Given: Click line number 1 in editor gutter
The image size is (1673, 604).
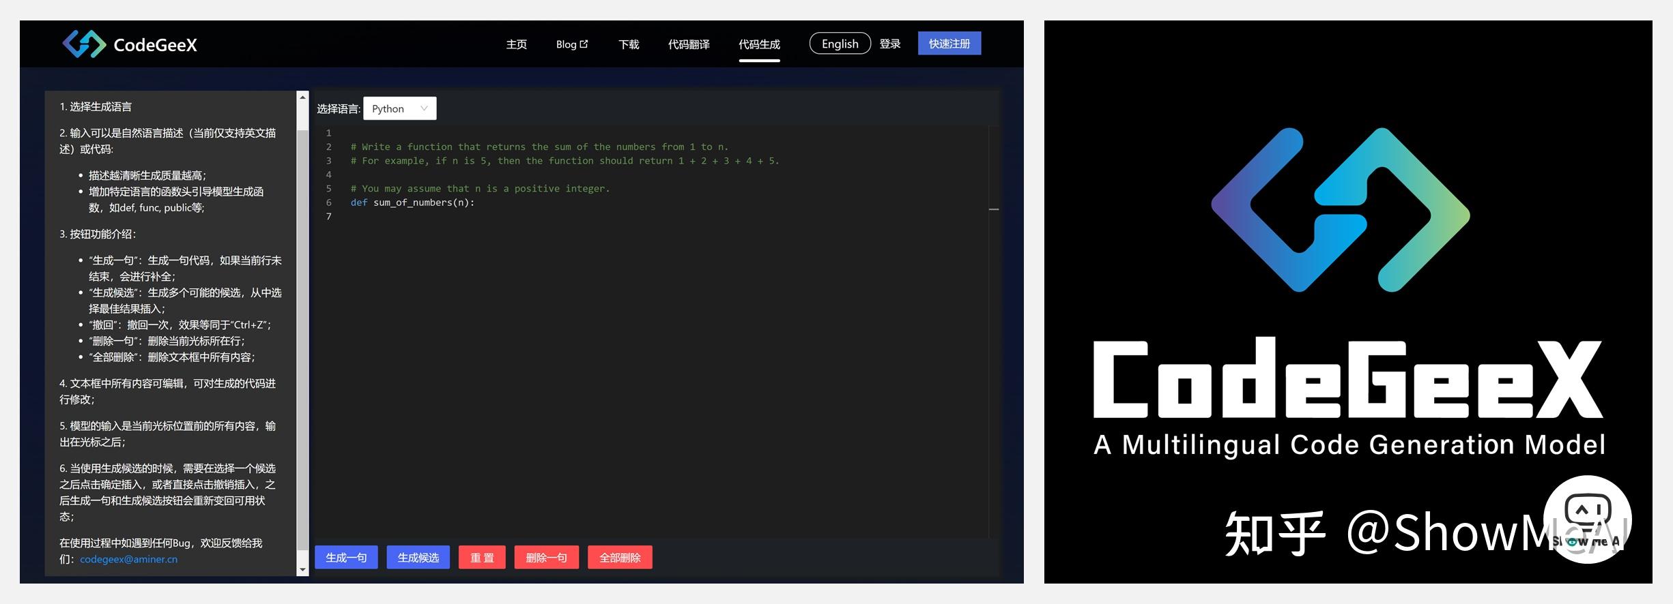Looking at the screenshot, I should [x=328, y=133].
